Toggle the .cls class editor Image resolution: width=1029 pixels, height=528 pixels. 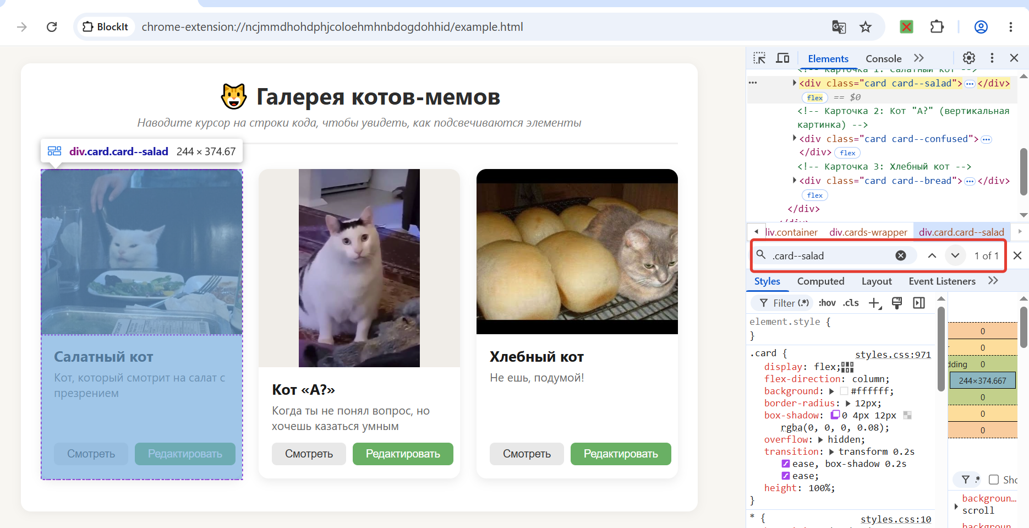click(x=851, y=303)
